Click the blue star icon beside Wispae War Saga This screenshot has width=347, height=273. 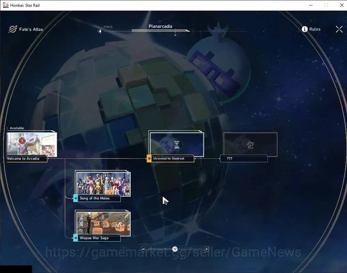pyautogui.click(x=75, y=238)
